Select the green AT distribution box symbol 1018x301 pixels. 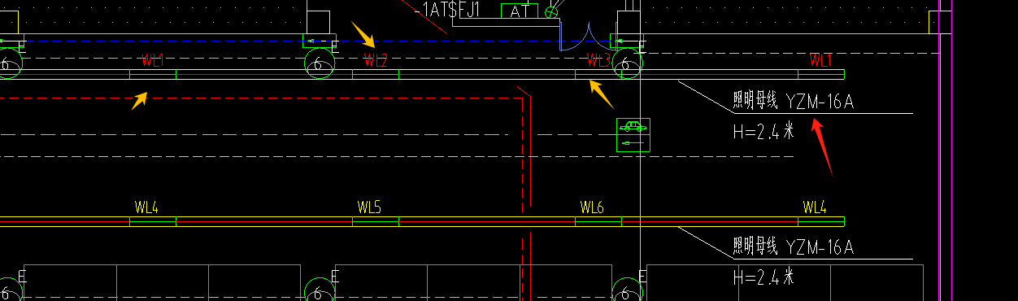click(520, 11)
